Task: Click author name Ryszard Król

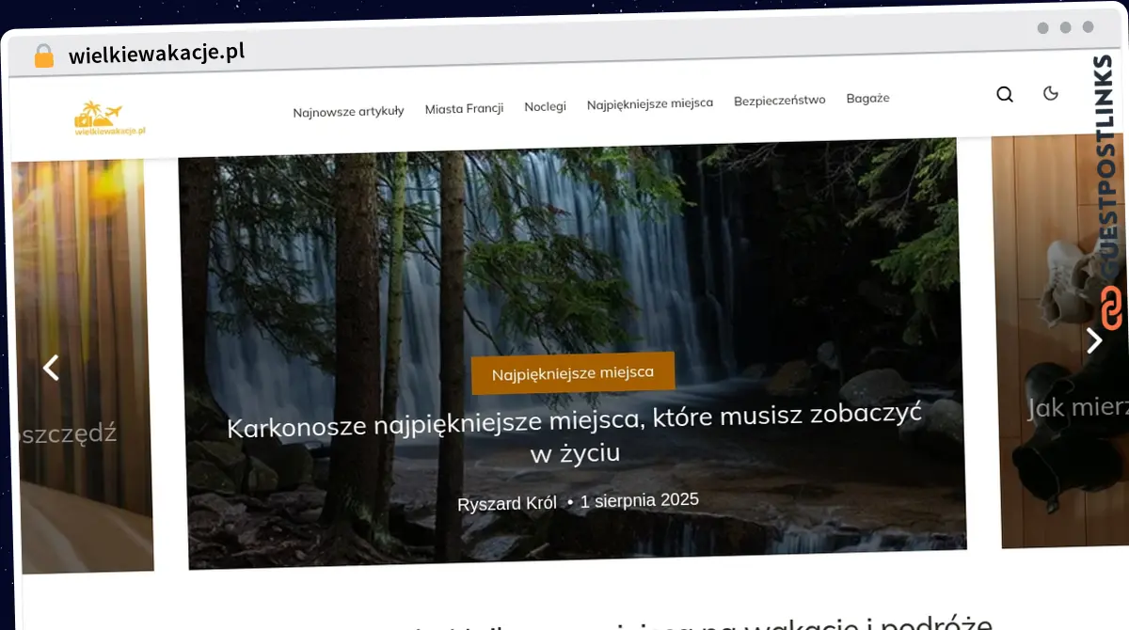Action: coord(507,504)
